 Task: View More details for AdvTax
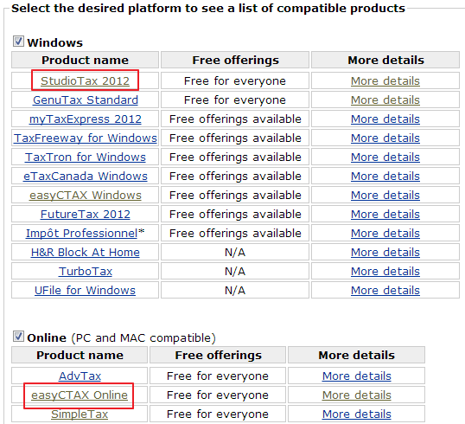(x=357, y=376)
